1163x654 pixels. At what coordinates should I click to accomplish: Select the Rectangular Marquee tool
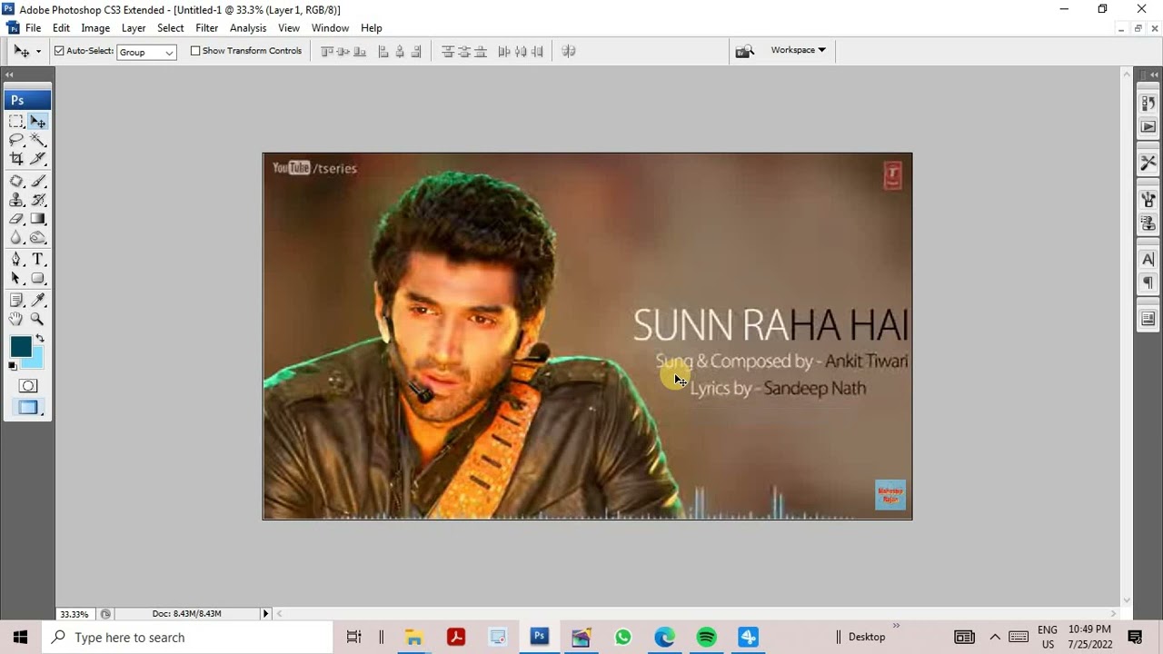[x=16, y=121]
